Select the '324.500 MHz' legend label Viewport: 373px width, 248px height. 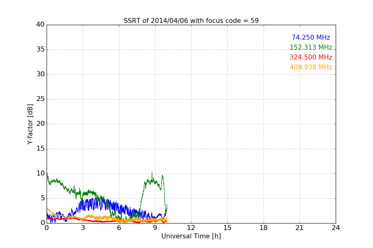(311, 57)
